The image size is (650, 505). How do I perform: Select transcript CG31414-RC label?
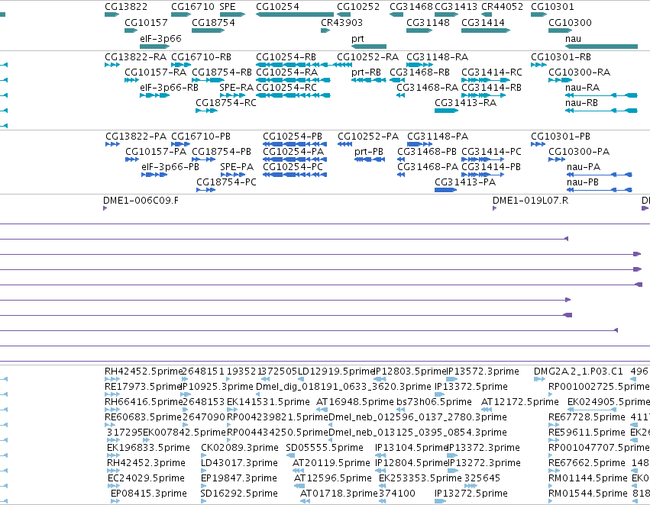pyautogui.click(x=492, y=72)
